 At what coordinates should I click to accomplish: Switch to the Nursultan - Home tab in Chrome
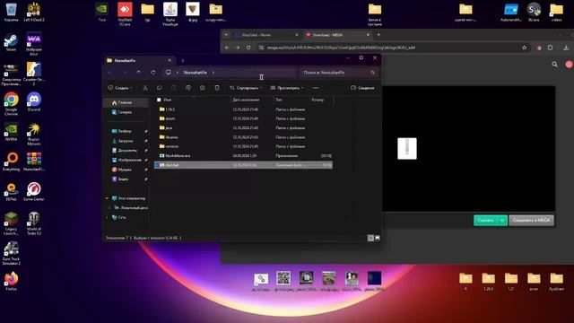267,35
